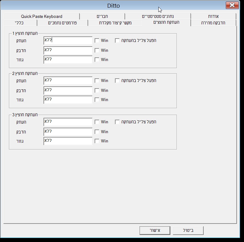Focus the הדבק hotkey field in group 1
The width and height of the screenshot is (244, 242).
68,50
